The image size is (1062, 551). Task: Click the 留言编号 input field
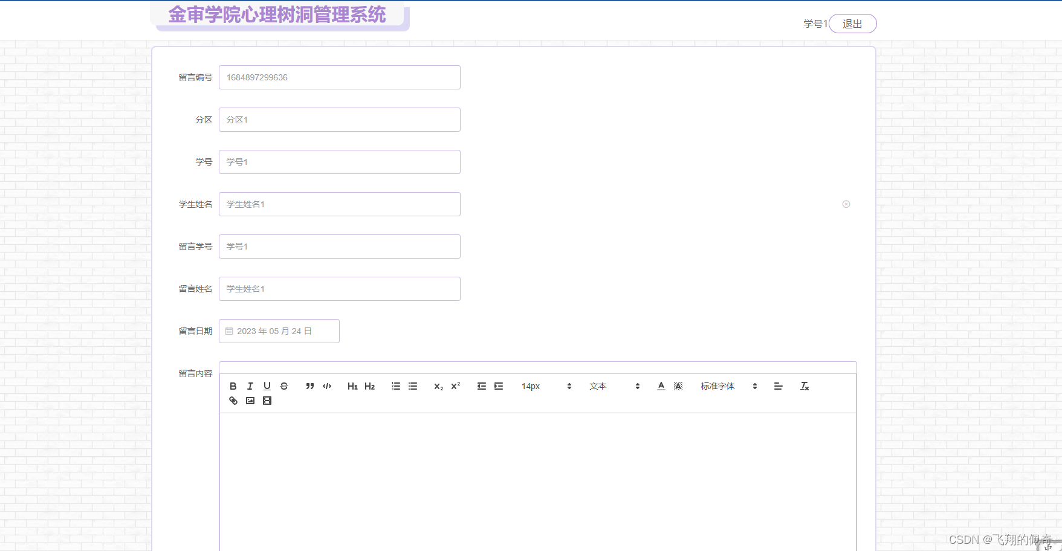(x=340, y=77)
